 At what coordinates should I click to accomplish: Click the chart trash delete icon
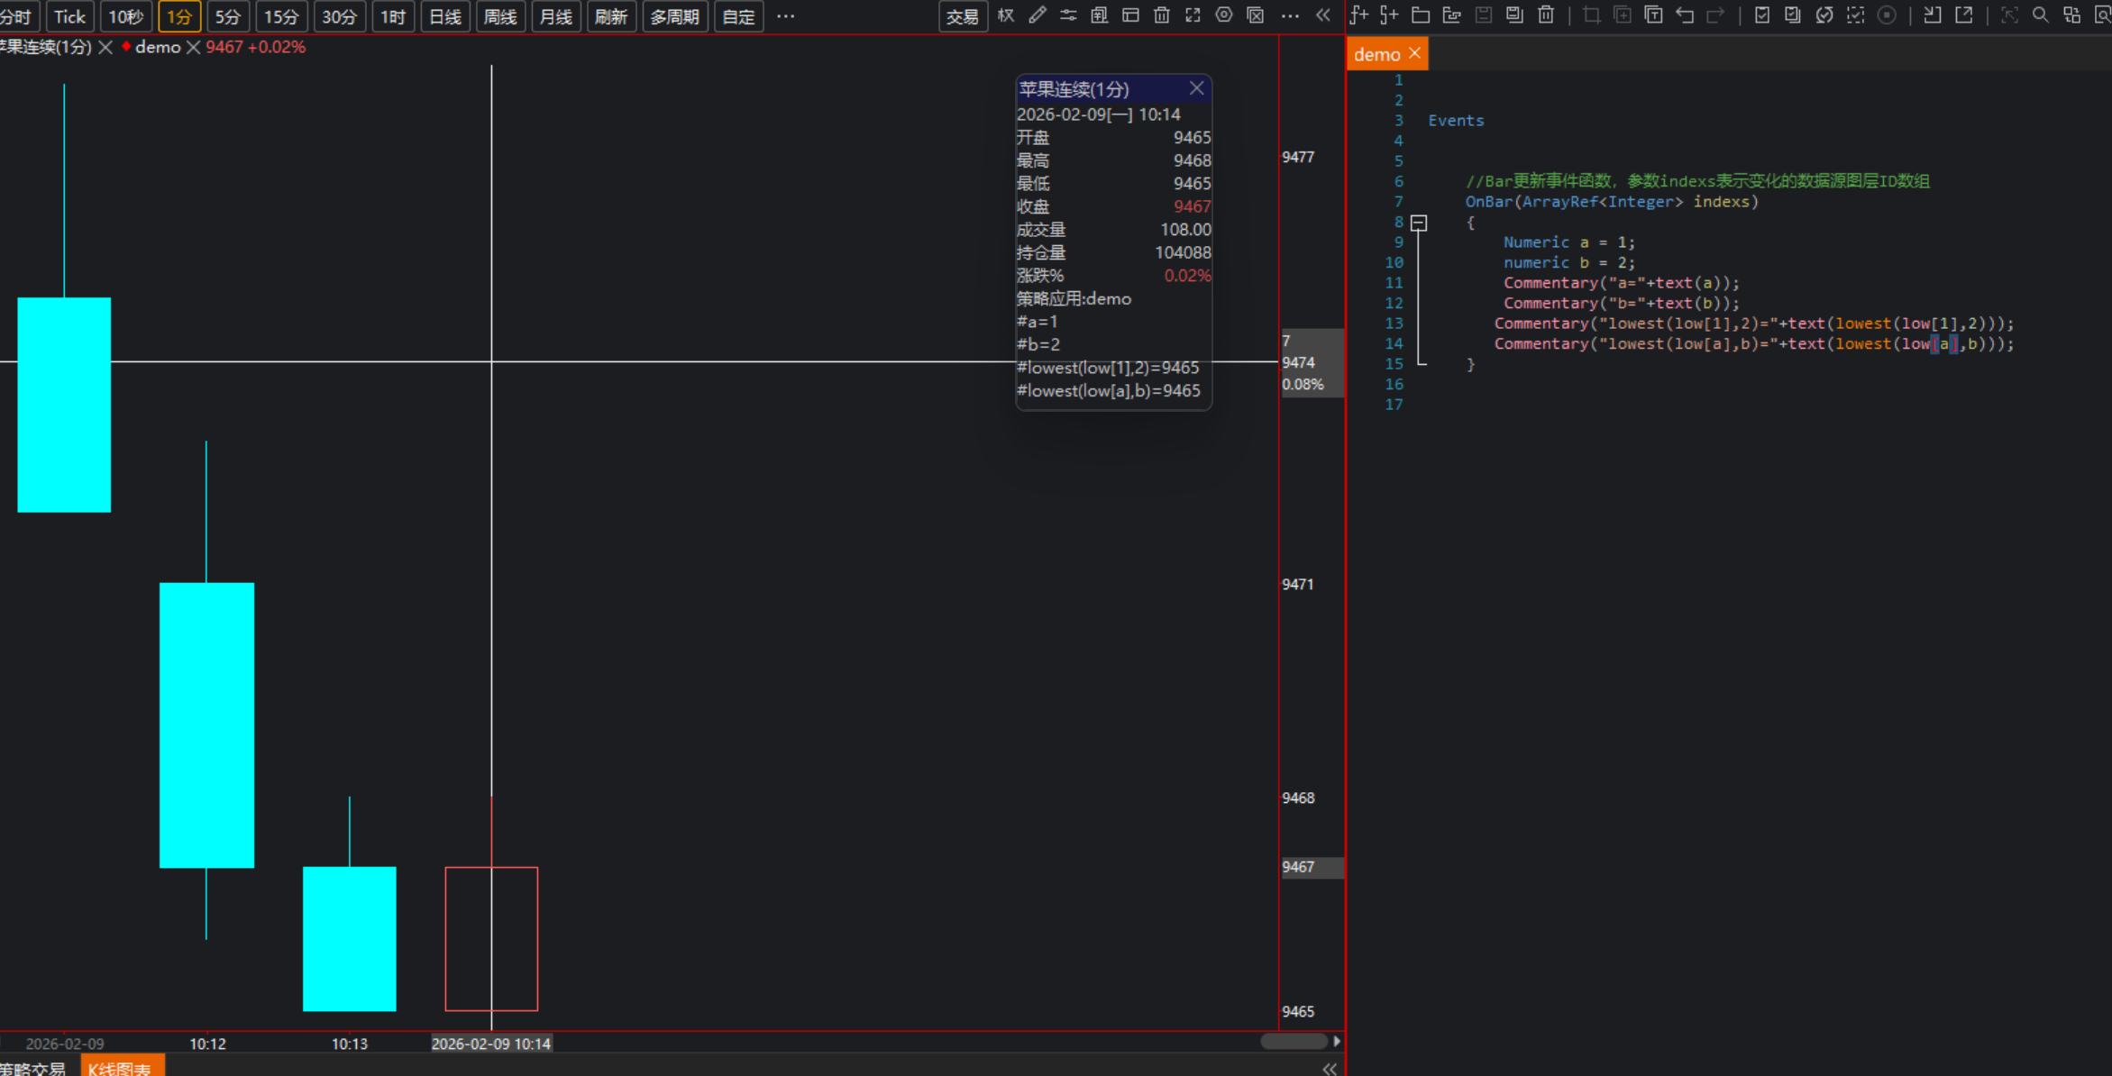[x=1162, y=15]
